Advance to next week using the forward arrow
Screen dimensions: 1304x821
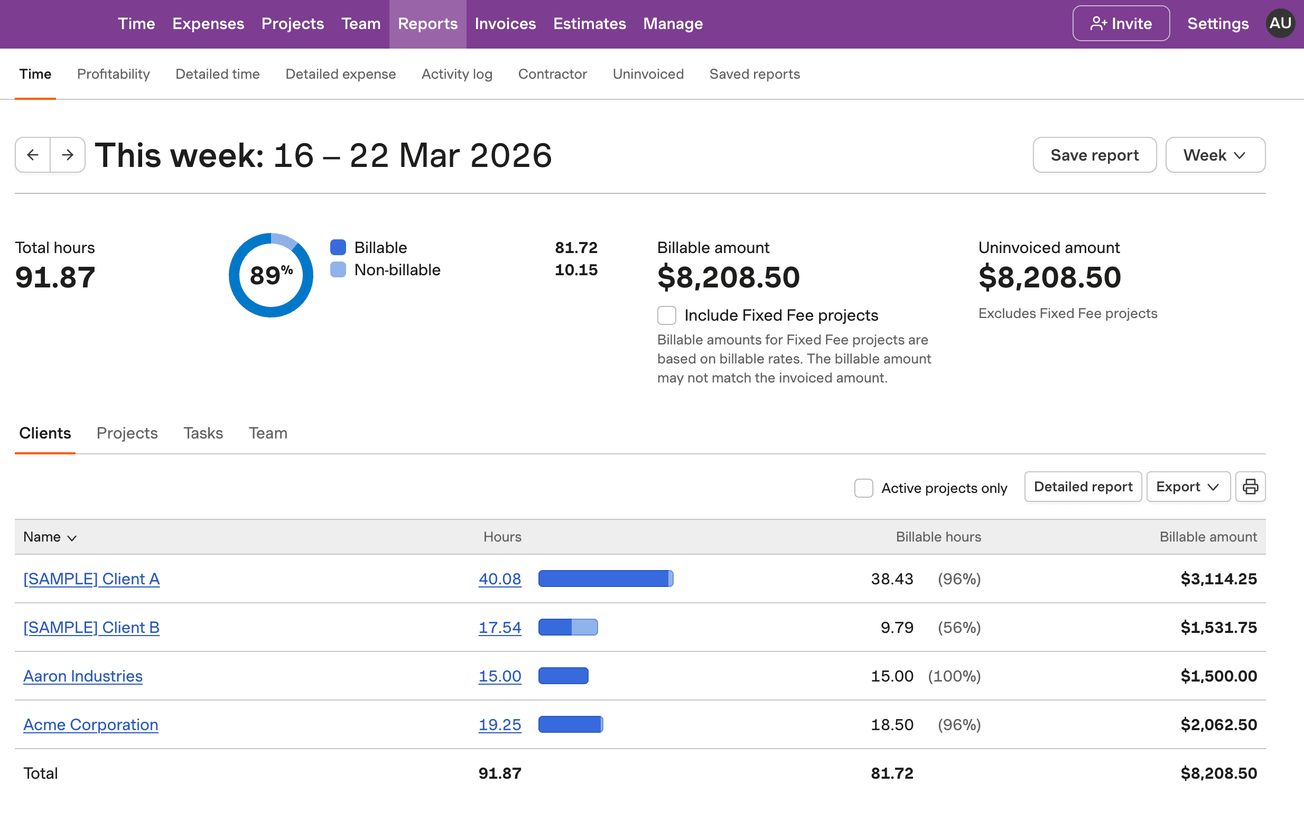point(67,155)
